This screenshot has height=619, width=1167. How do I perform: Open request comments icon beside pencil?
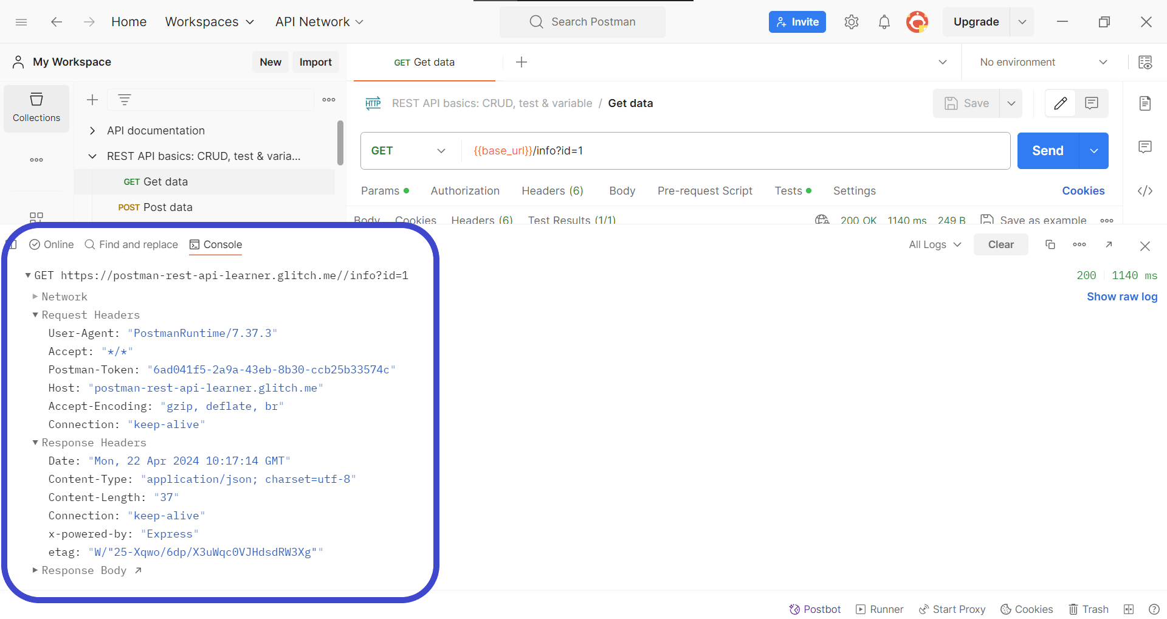1092,103
